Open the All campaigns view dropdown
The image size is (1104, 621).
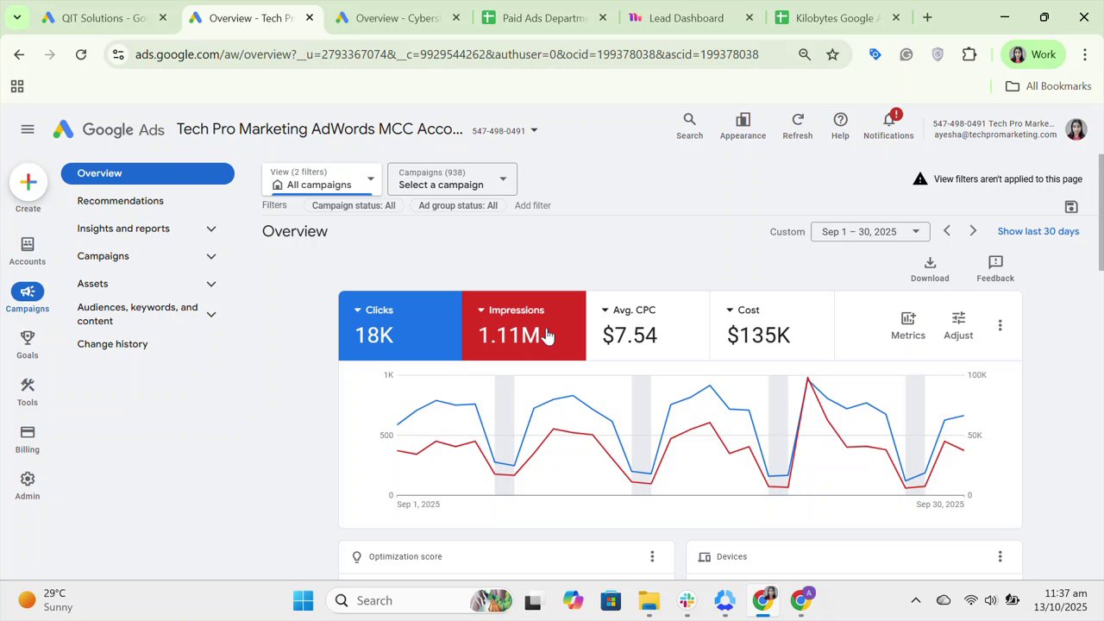(x=322, y=179)
